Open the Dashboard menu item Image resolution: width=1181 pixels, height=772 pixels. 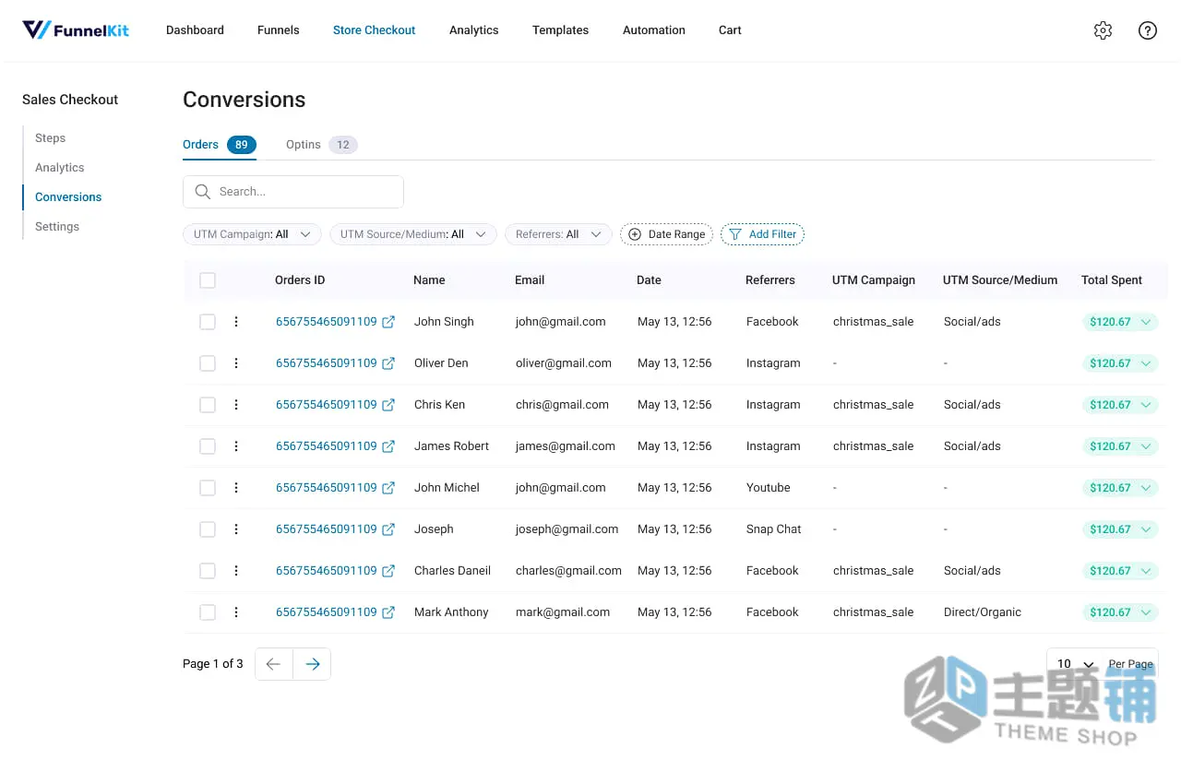195,30
